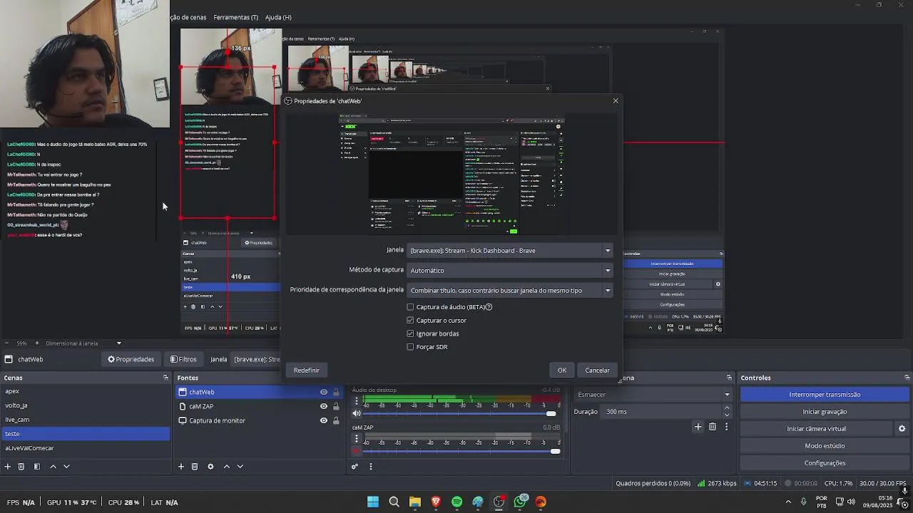Increase transition duration stepper up
The height and width of the screenshot is (513, 913).
click(727, 408)
